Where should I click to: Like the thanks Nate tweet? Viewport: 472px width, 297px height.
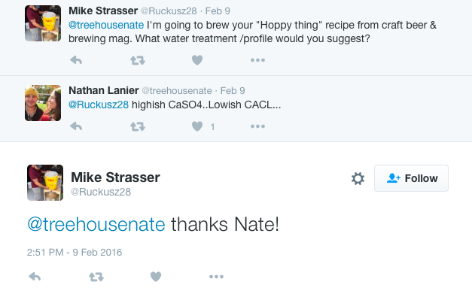(x=156, y=277)
